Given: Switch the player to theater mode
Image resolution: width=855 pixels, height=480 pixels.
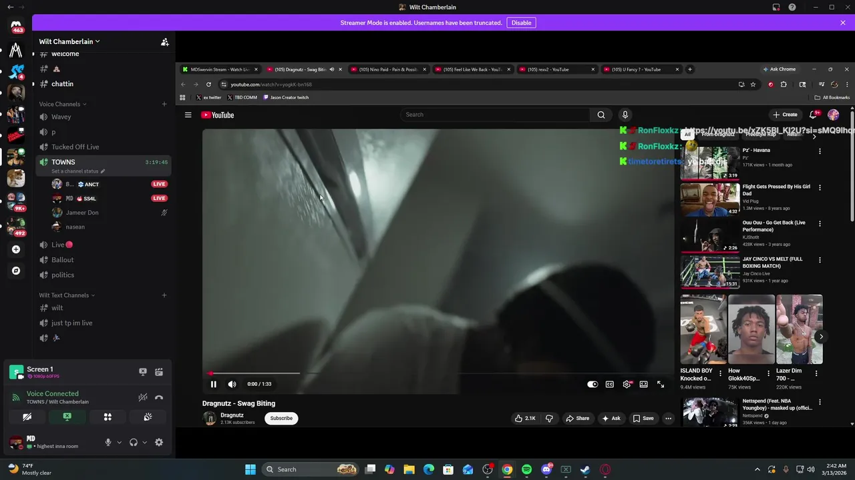Looking at the screenshot, I should coord(643,384).
